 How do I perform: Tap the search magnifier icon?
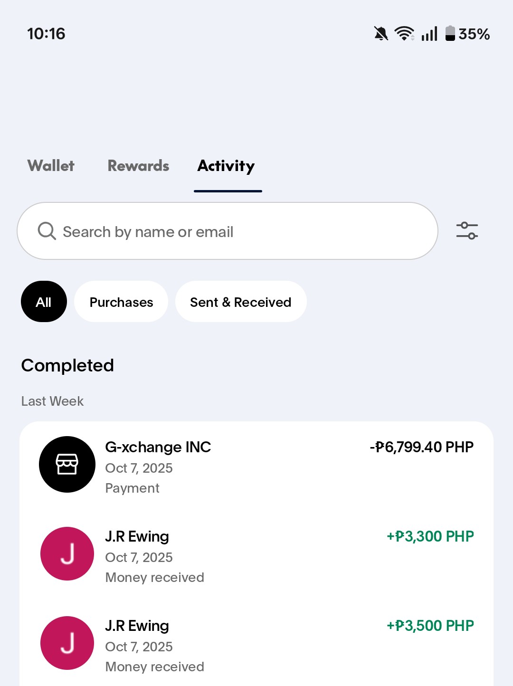47,231
